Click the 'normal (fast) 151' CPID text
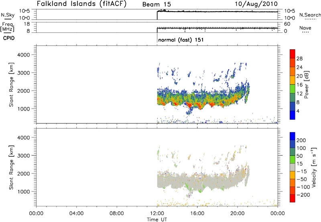 point(181,40)
